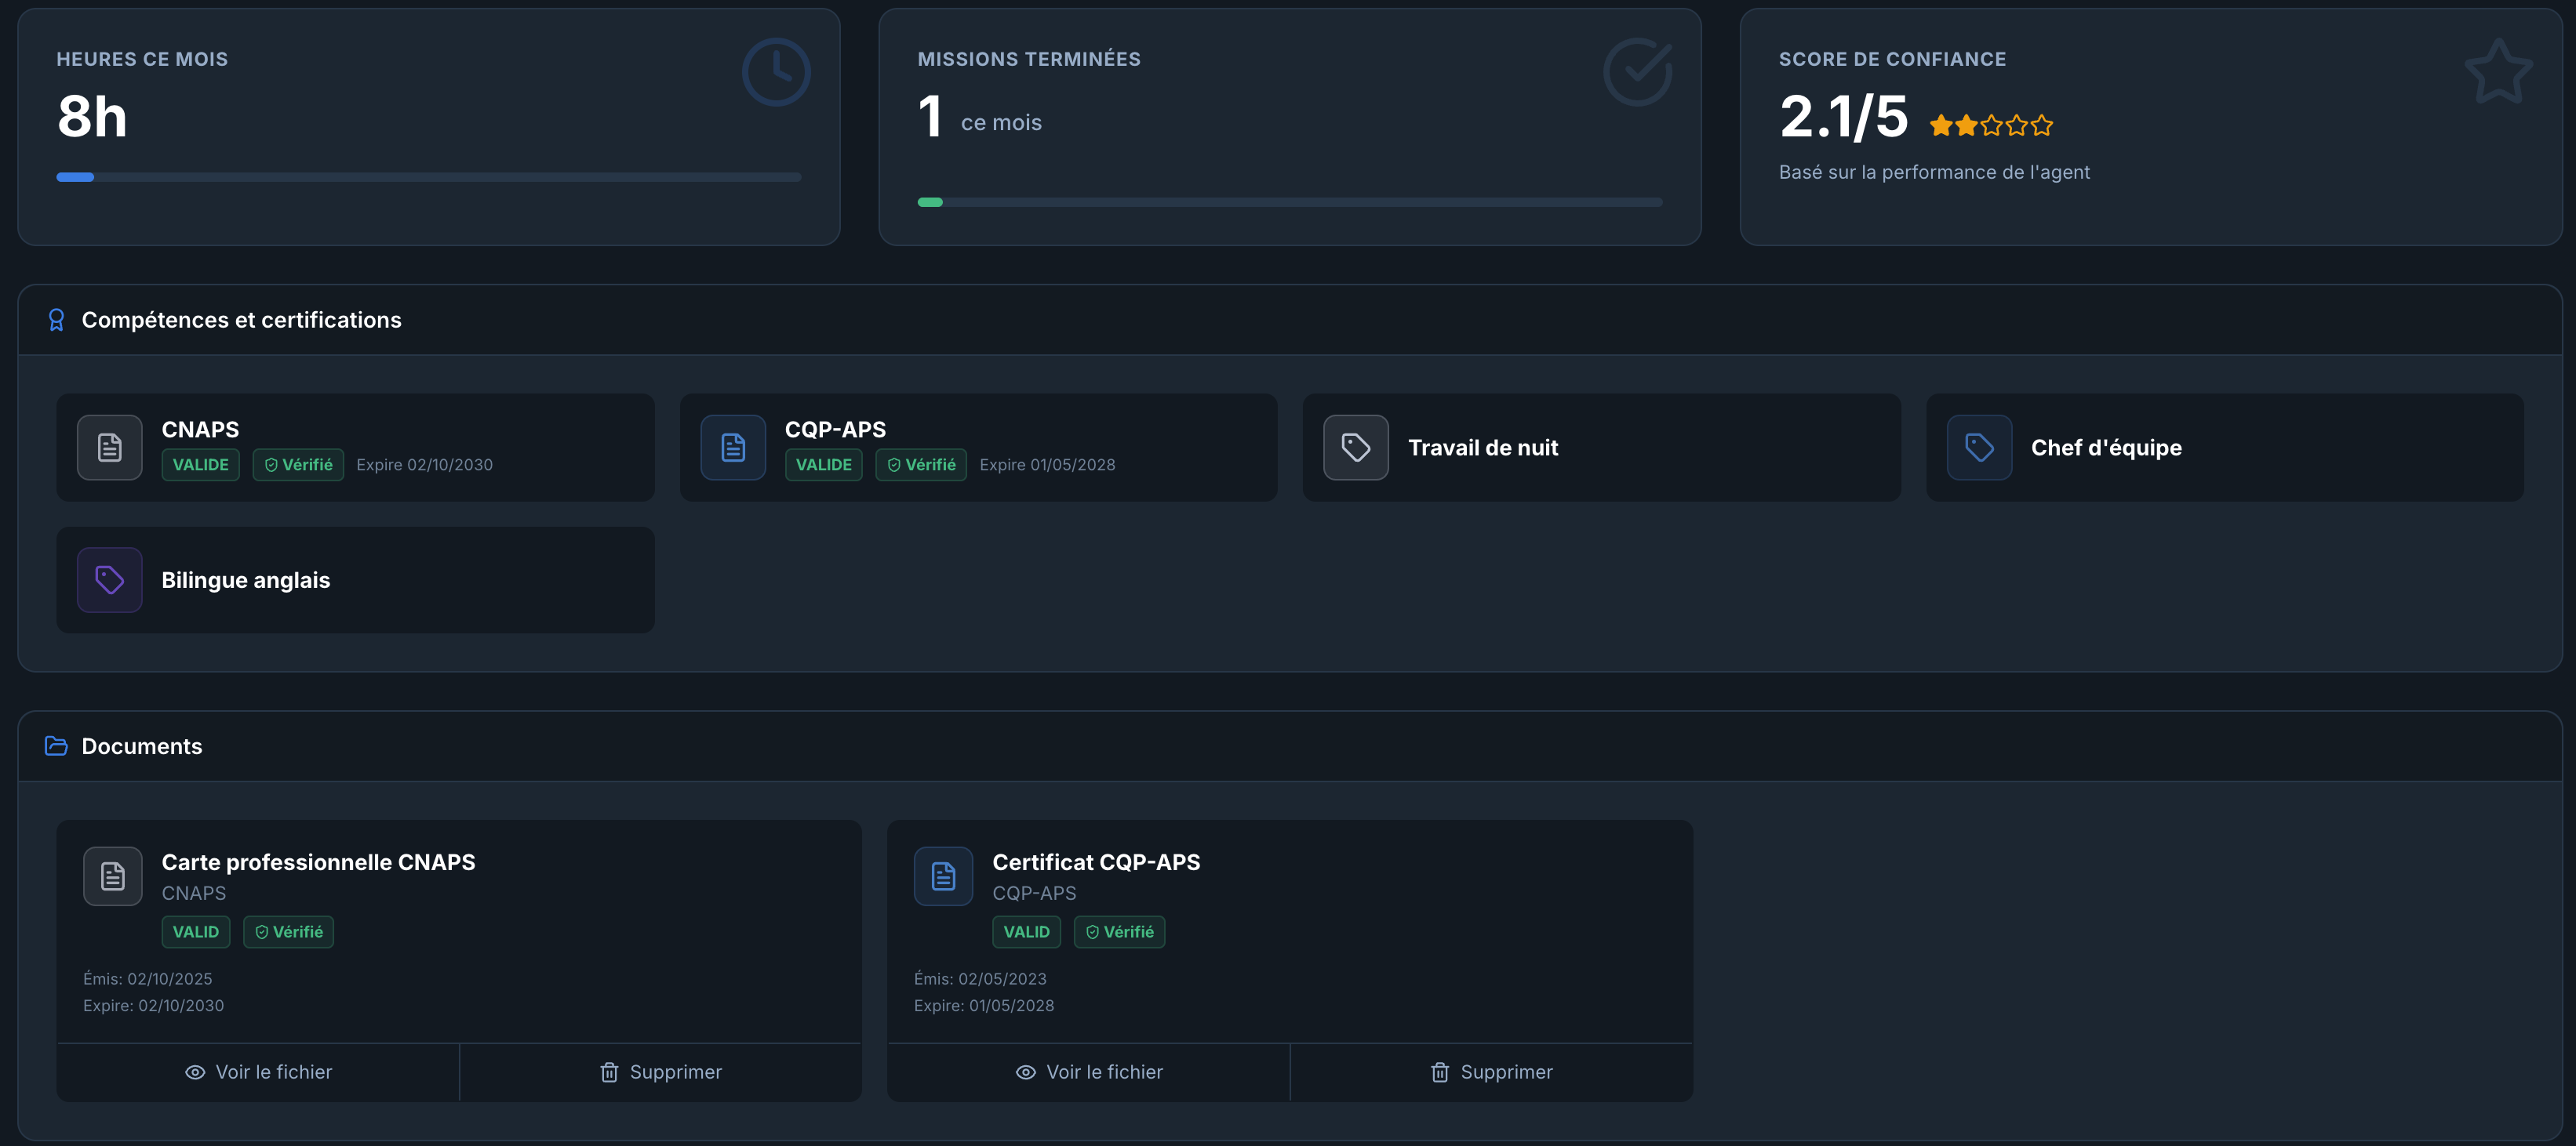Image resolution: width=2576 pixels, height=1146 pixels.
Task: Select the Chef d'équipe skill label
Action: point(2106,448)
